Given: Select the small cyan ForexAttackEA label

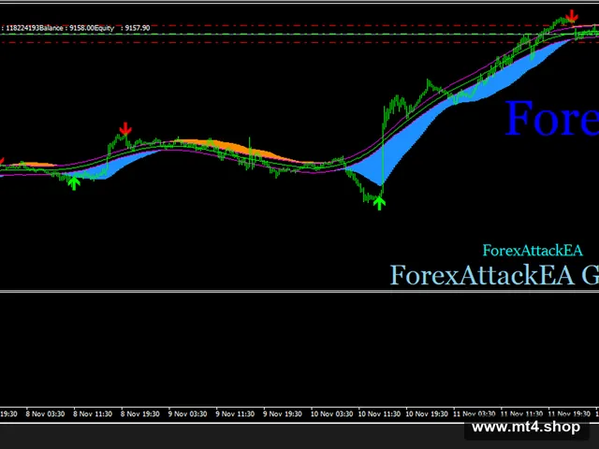Looking at the screenshot, I should tap(533, 251).
